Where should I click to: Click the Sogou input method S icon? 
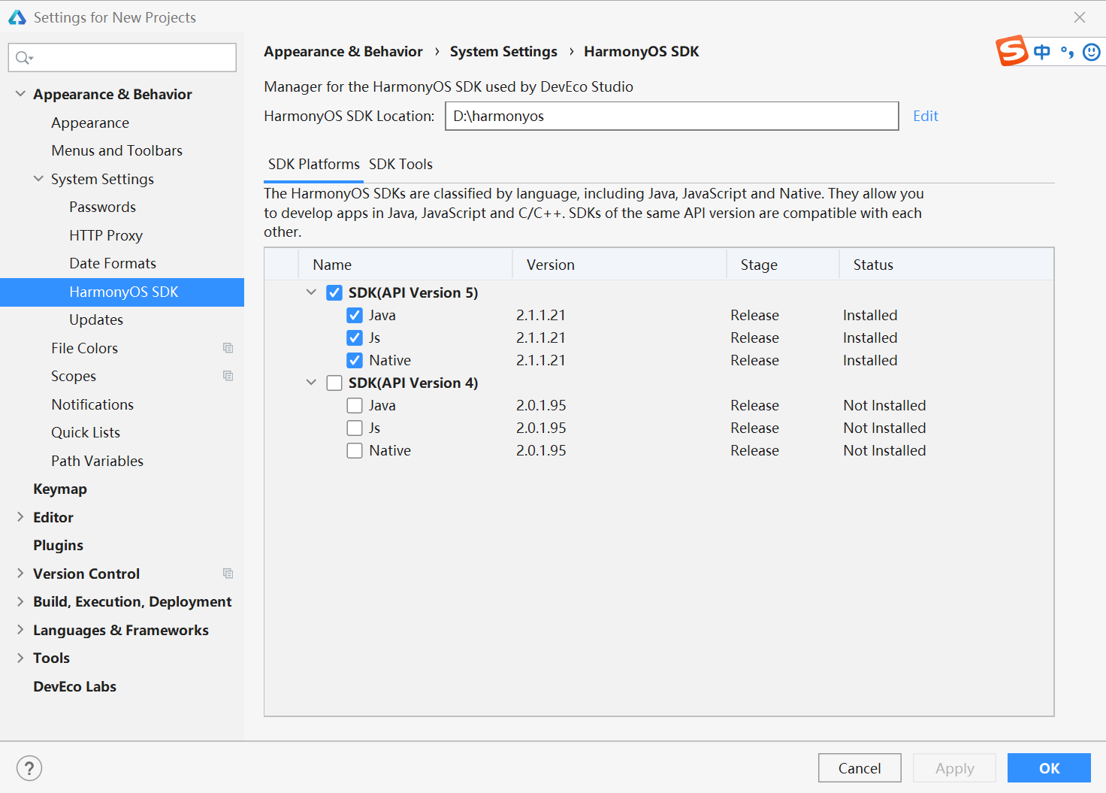[1012, 51]
